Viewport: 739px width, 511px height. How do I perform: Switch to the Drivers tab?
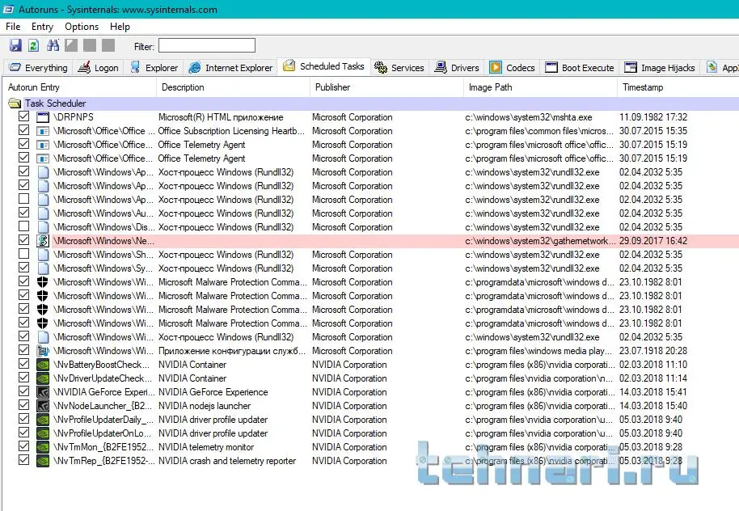pos(457,67)
